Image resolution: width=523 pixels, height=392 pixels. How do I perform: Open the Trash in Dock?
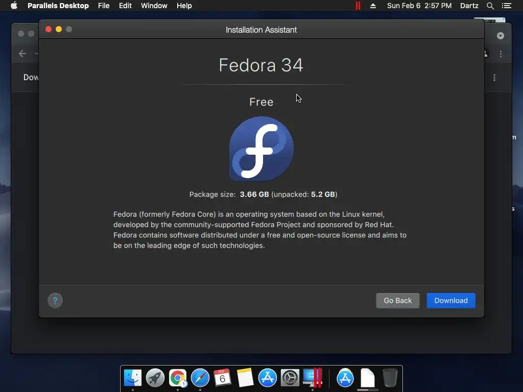pyautogui.click(x=390, y=378)
